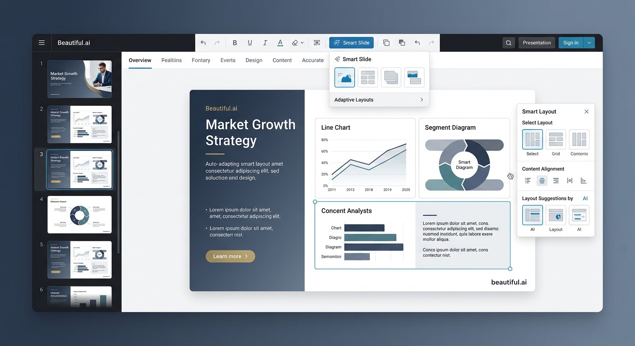Switch to the Design tab
The width and height of the screenshot is (635, 346).
pyautogui.click(x=254, y=60)
